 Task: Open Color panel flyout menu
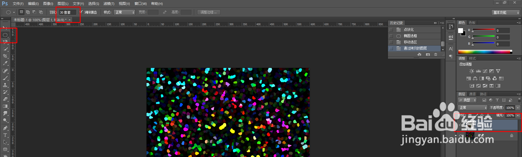click(519, 23)
